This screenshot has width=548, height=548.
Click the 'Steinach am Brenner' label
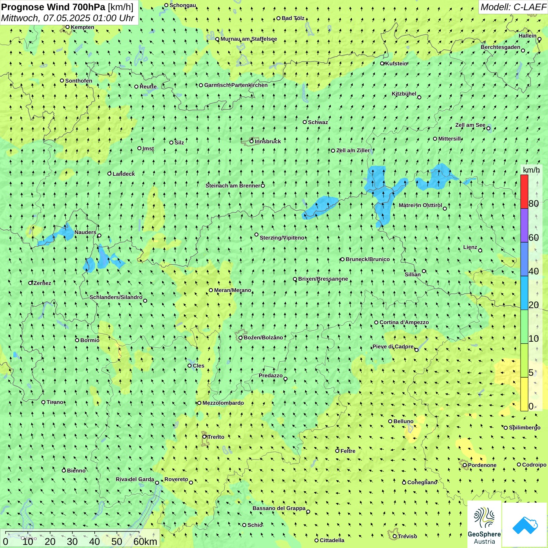click(x=233, y=186)
